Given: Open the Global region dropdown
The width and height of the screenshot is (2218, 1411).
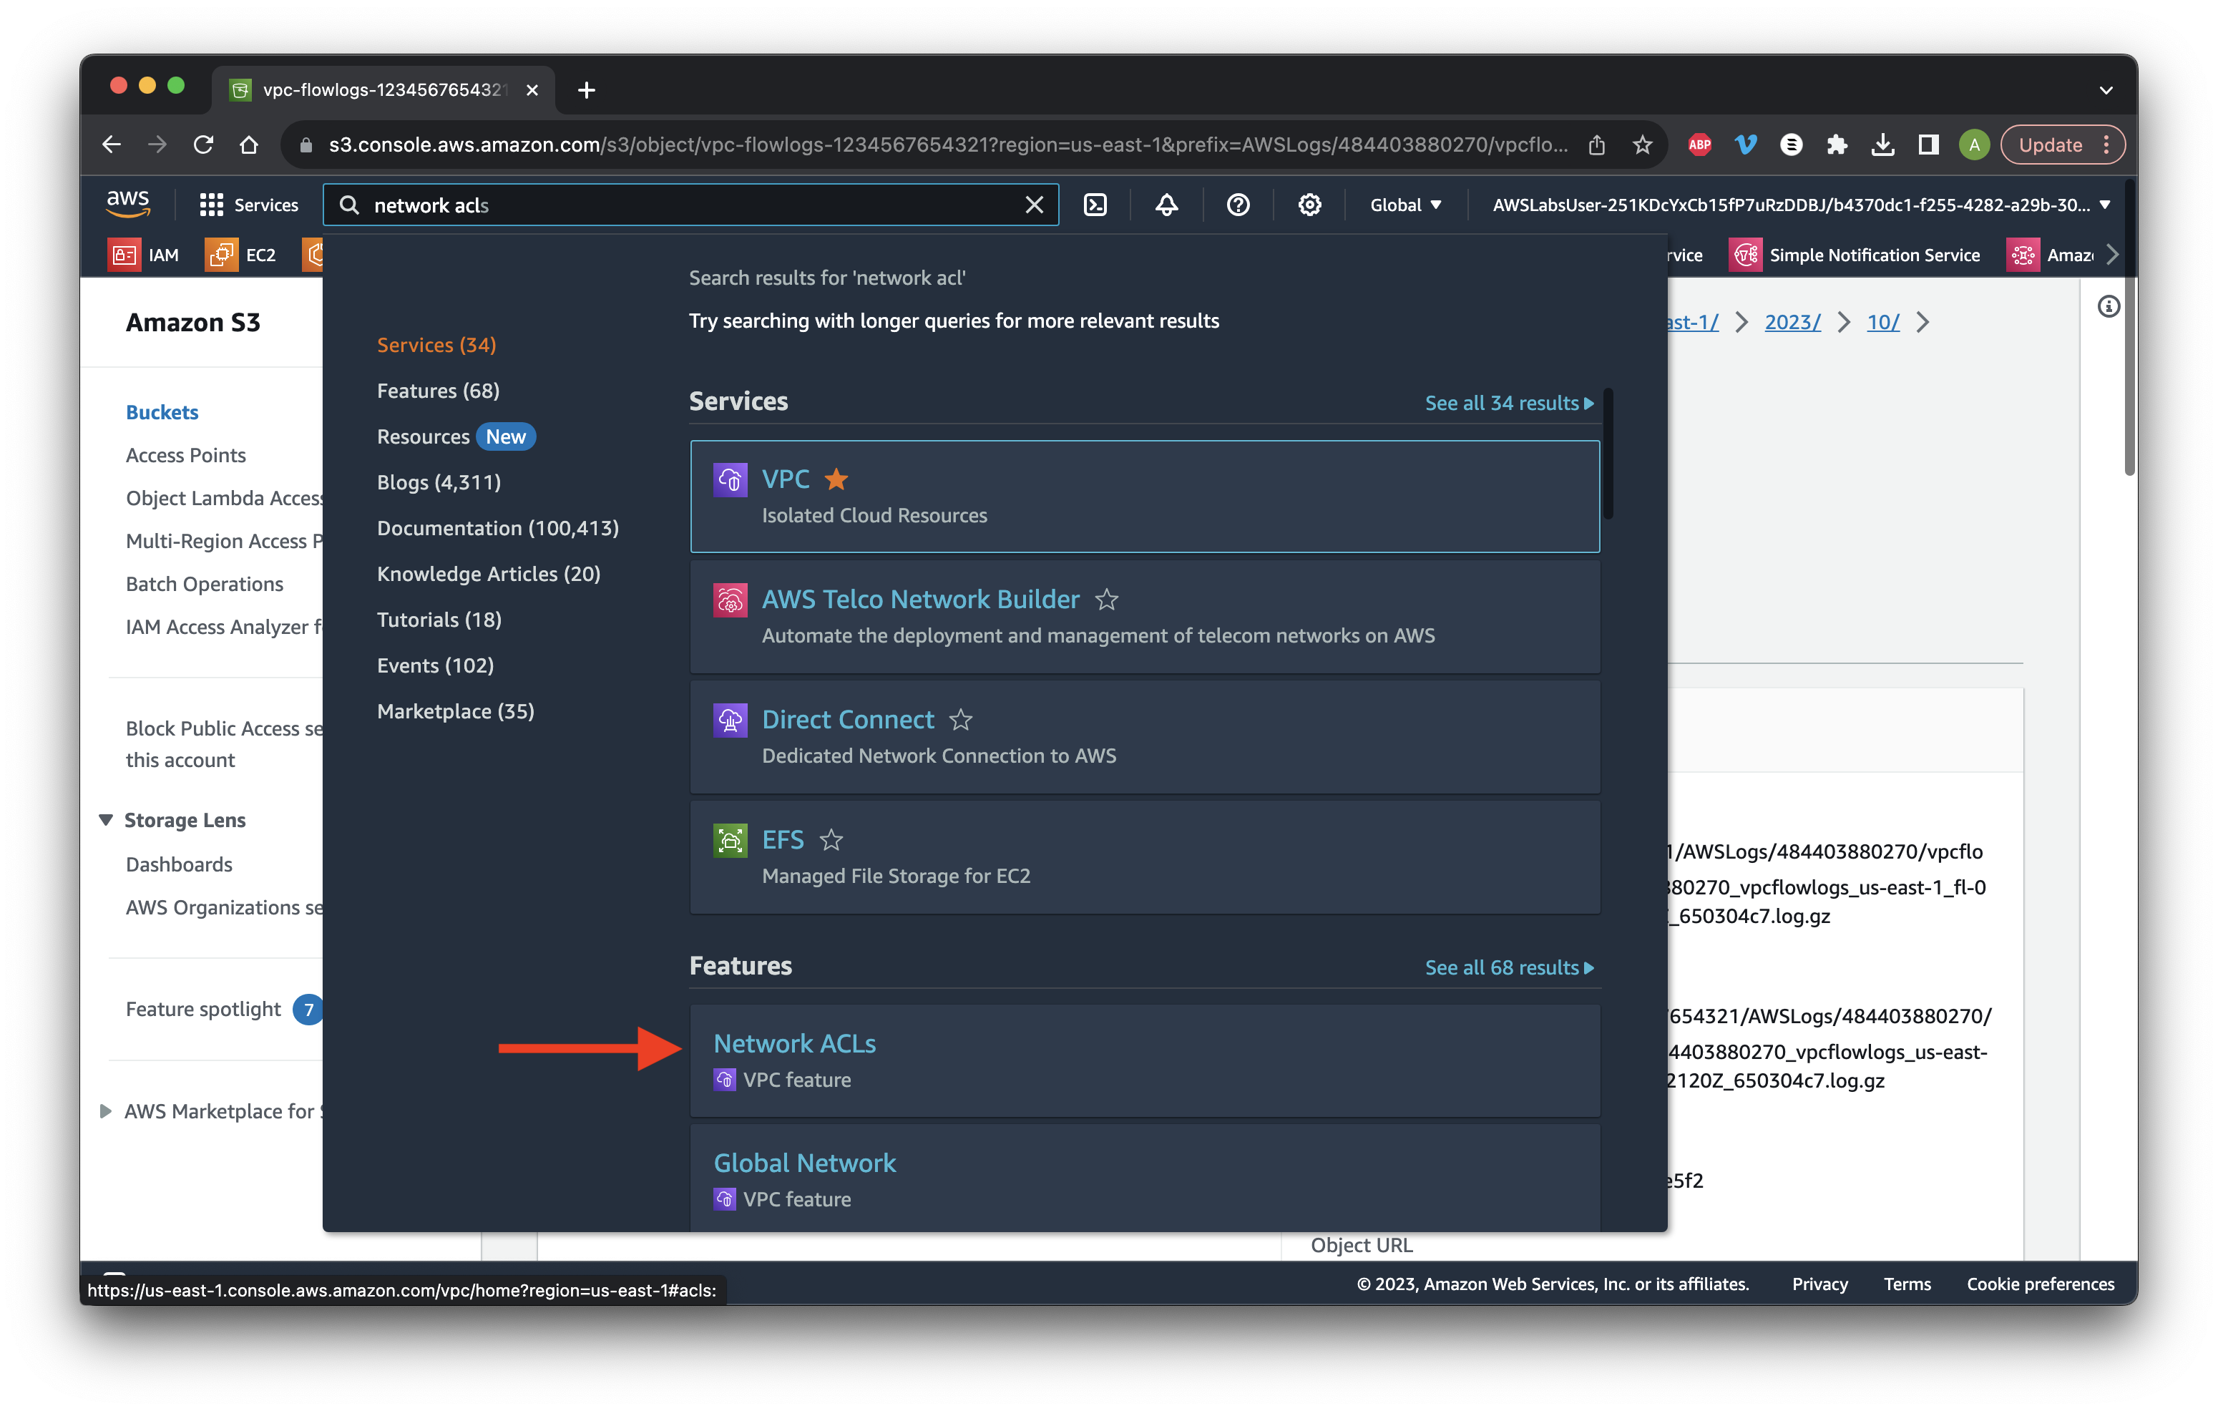Looking at the screenshot, I should coord(1406,205).
